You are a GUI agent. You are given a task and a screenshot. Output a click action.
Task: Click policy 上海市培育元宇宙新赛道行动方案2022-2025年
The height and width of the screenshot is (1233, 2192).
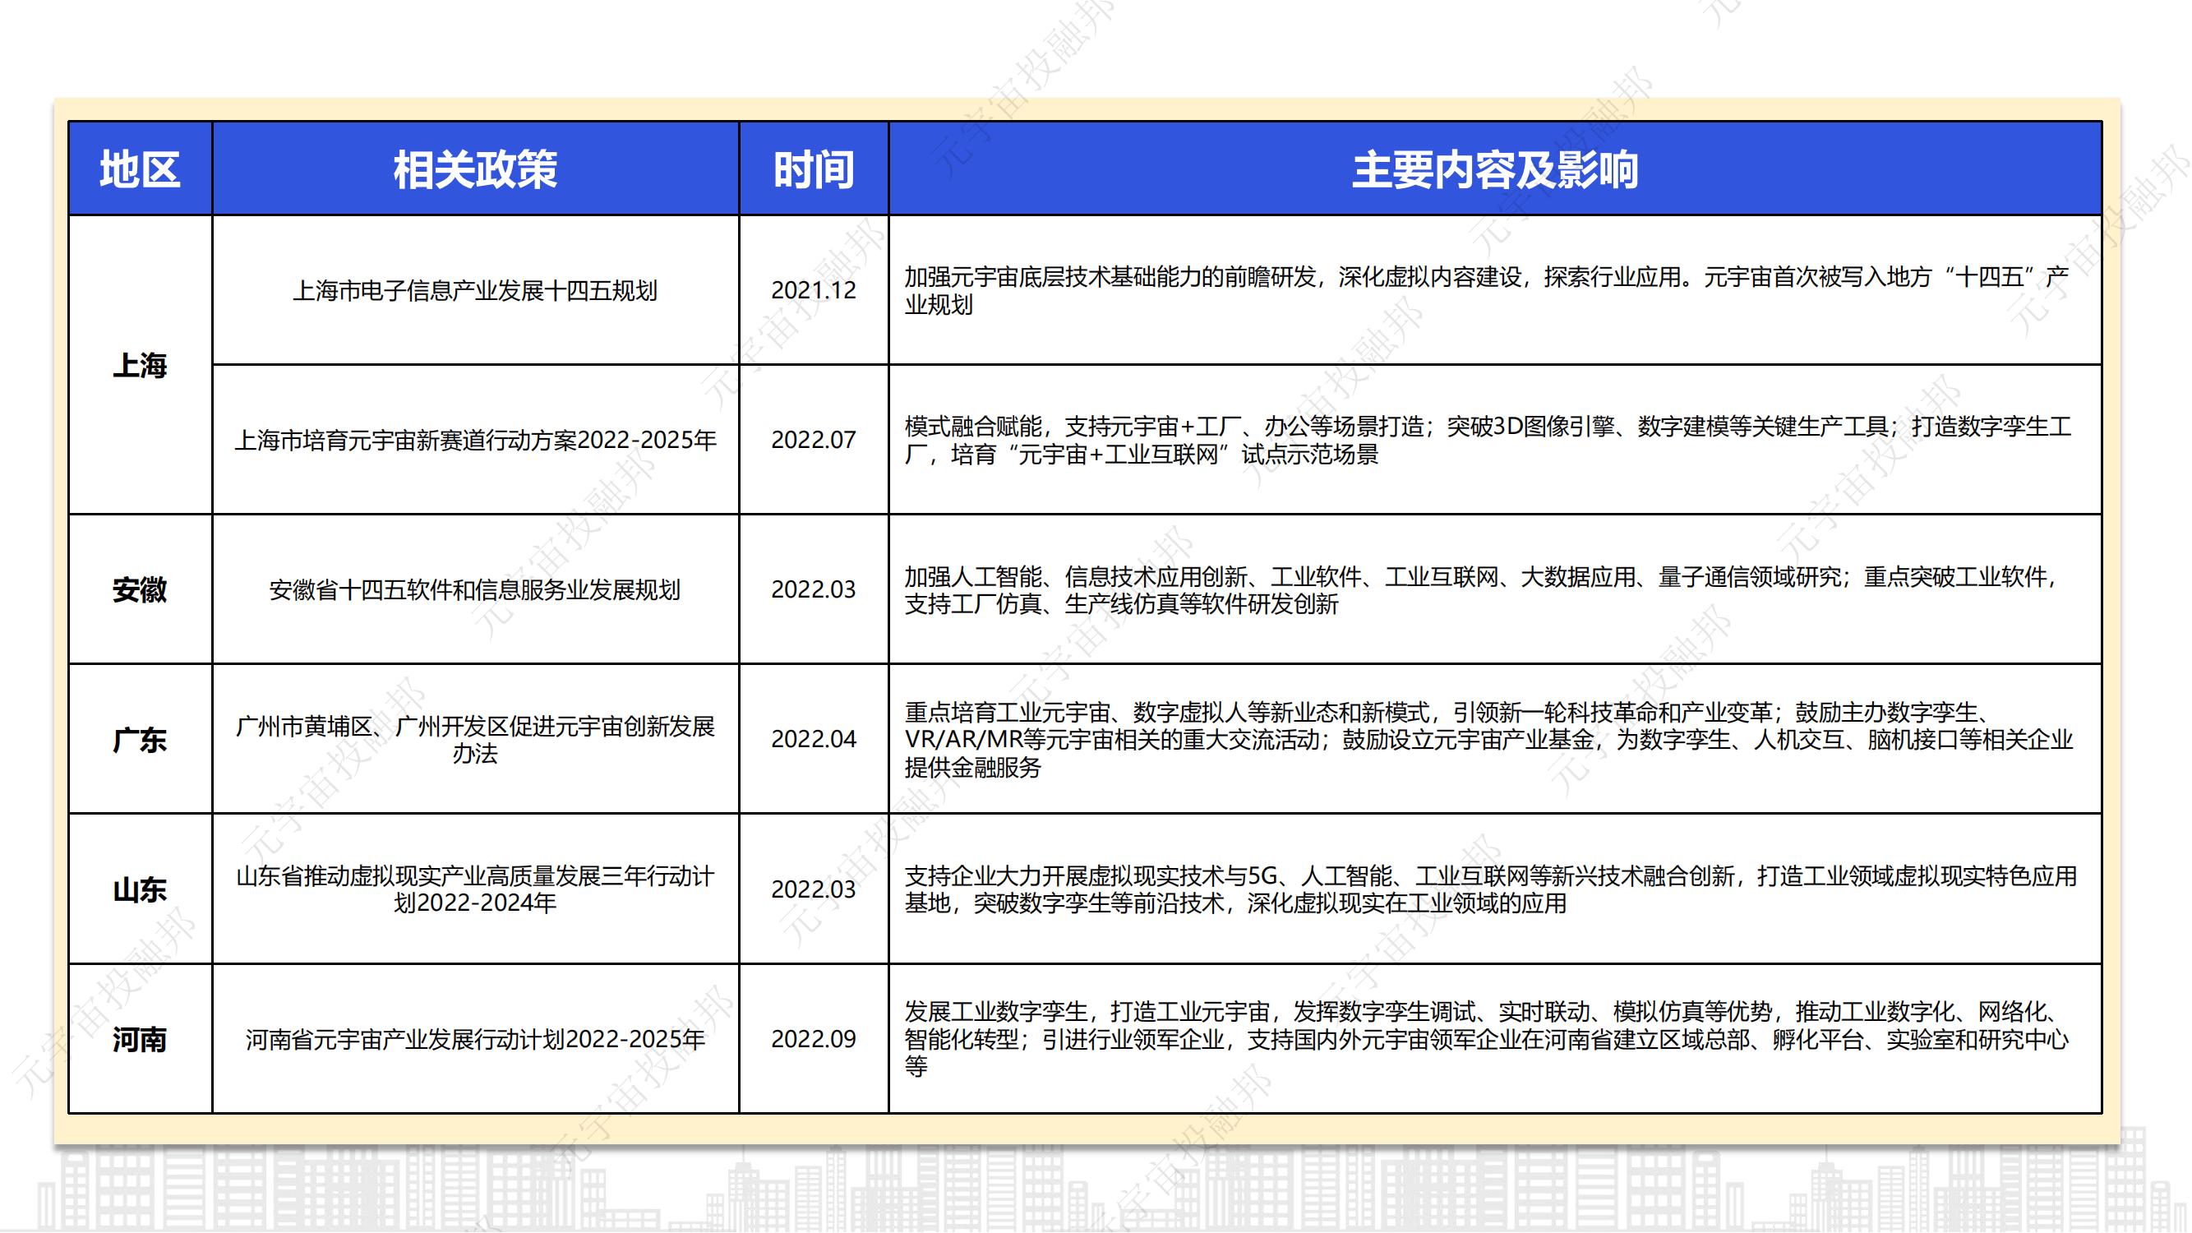(x=475, y=440)
